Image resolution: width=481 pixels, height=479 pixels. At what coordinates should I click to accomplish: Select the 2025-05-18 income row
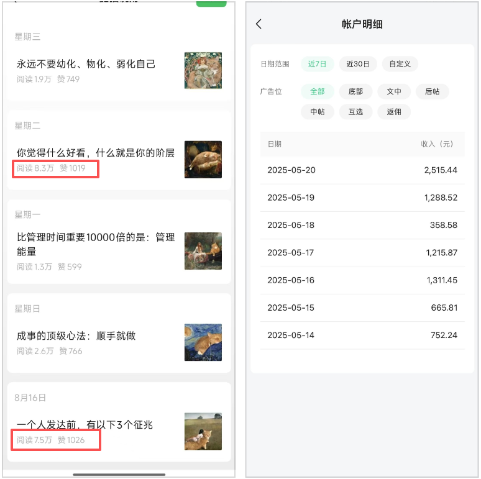pos(362,225)
